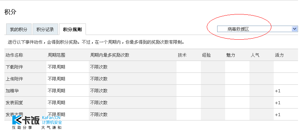Viewport: 302px width, 132px height.
Task: Click the 魅力 column header
Action: (231, 55)
